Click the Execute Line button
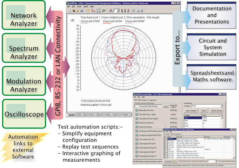 tap(170, 161)
